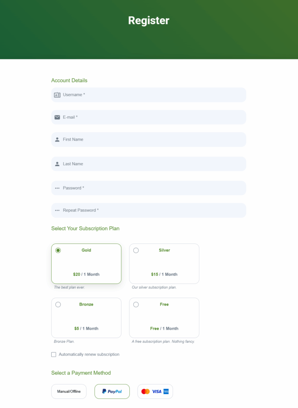
Task: Choose credit card payment with Visa logo
Action: pos(155,391)
